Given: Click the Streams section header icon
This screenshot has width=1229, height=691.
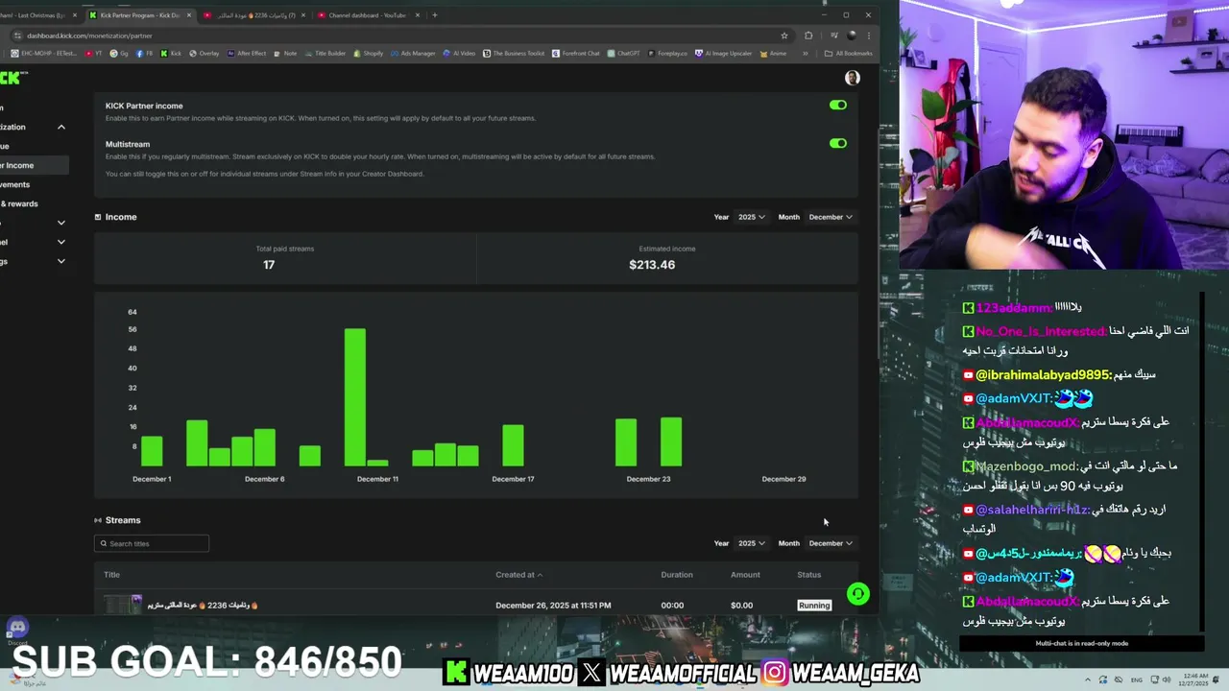Looking at the screenshot, I should pyautogui.click(x=98, y=520).
